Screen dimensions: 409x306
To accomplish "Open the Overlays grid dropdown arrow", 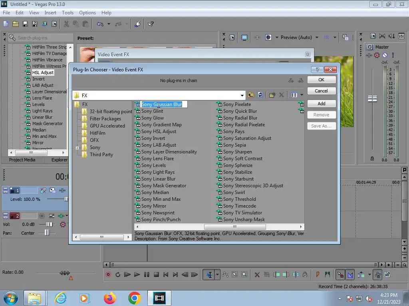I will point(335,37).
